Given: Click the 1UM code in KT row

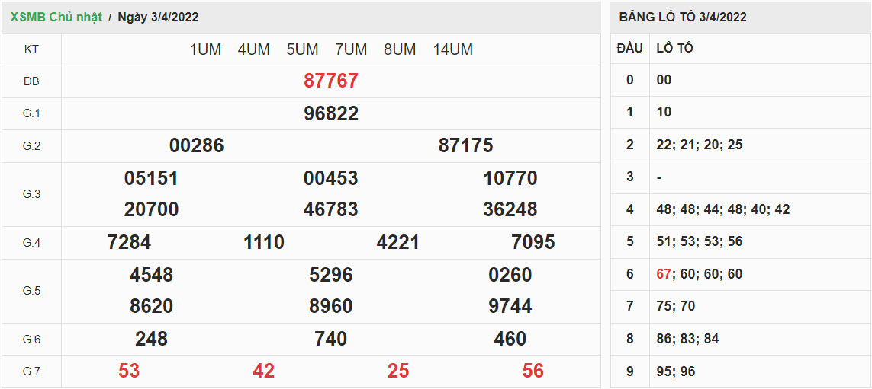Looking at the screenshot, I should click(205, 49).
